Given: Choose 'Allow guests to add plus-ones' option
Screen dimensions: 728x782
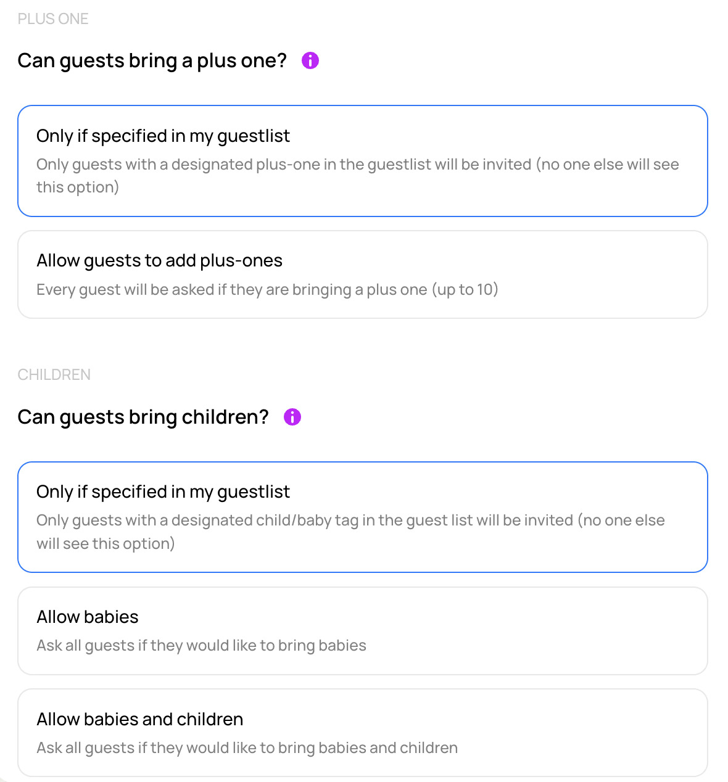Looking at the screenshot, I should (363, 274).
